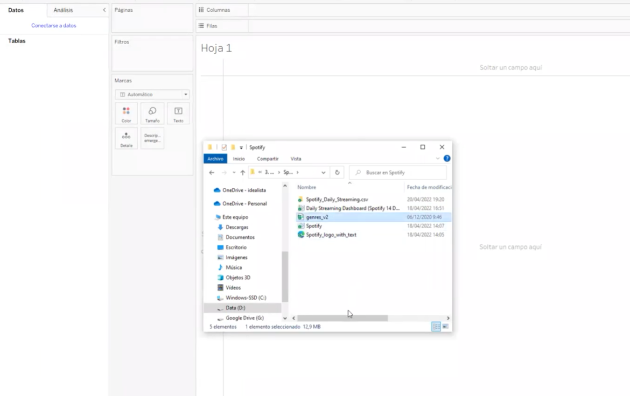The image size is (630, 396).
Task: Click the navigation pane vertical scrollbar
Action: pyautogui.click(x=285, y=277)
